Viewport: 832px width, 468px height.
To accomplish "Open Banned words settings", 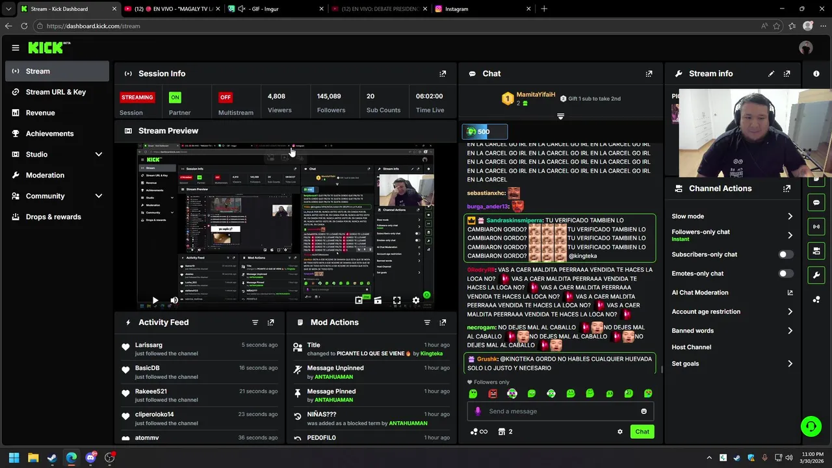I will click(733, 331).
